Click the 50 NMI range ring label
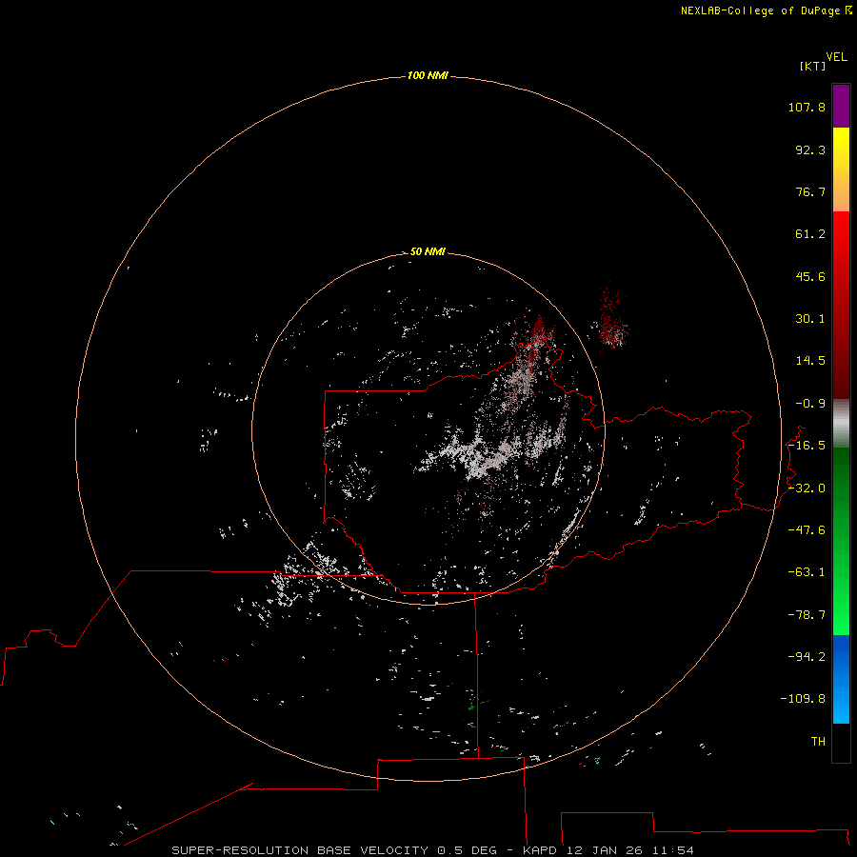This screenshot has height=857, width=857. click(428, 251)
